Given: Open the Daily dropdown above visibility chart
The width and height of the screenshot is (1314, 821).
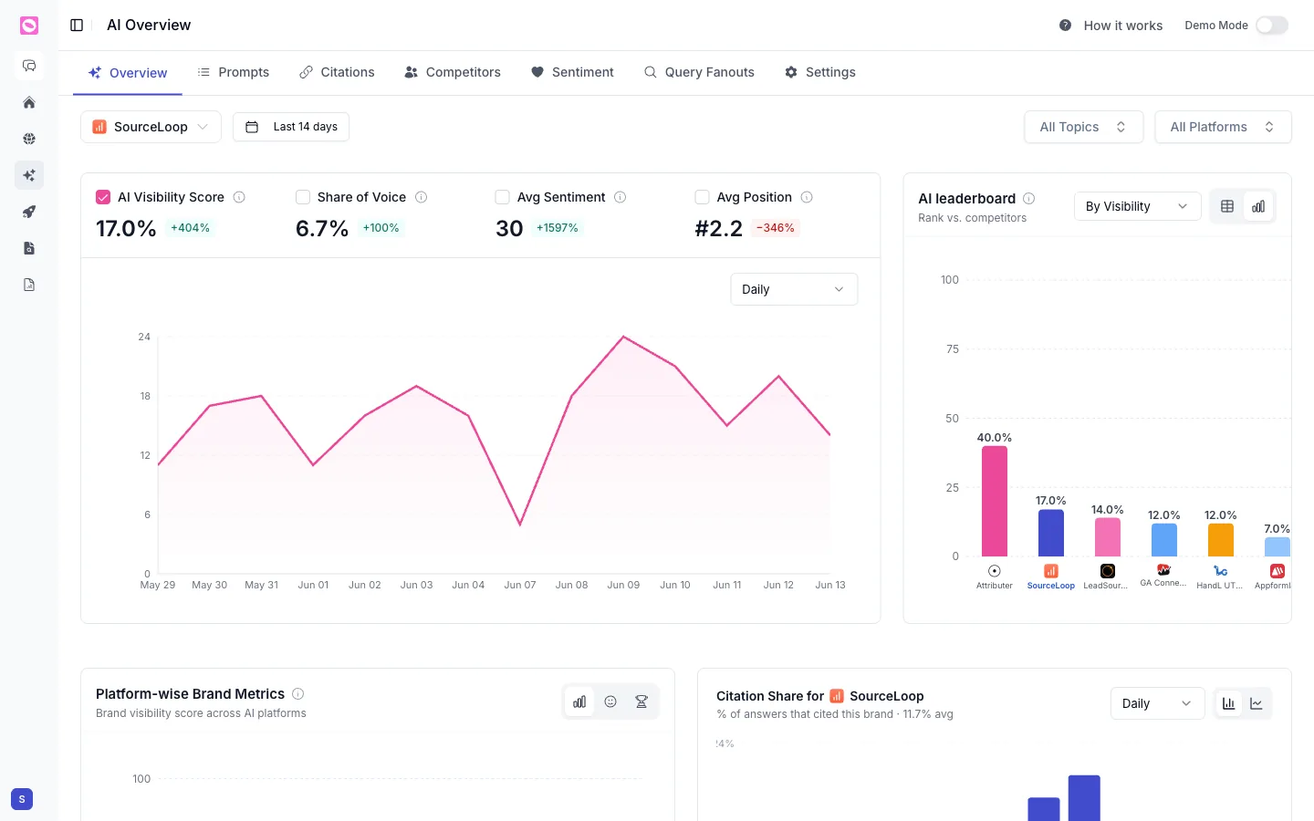Looking at the screenshot, I should [794, 289].
